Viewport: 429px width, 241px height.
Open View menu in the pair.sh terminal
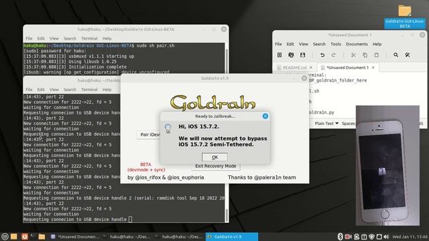[x=54, y=38]
